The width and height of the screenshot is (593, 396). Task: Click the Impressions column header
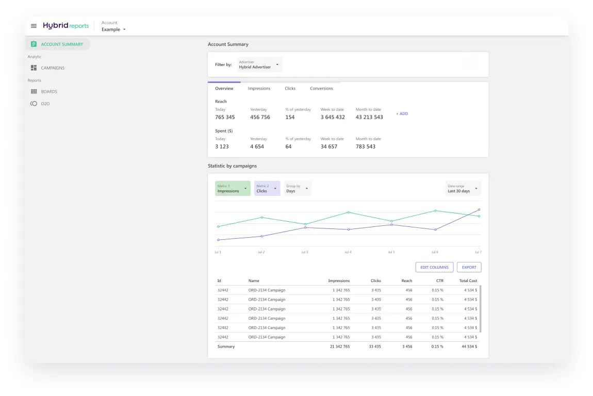(x=339, y=280)
